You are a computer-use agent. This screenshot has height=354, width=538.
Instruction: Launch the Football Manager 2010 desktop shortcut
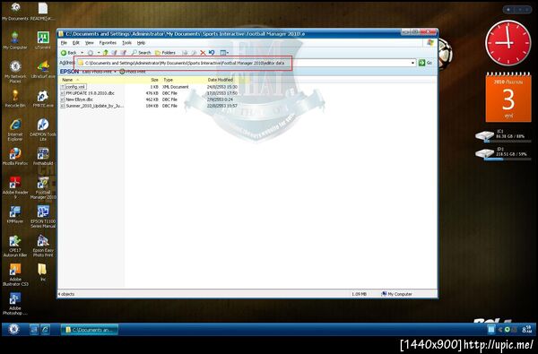pos(43,187)
